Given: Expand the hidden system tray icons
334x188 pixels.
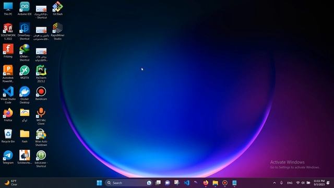Looking at the screenshot, I should (275, 183).
